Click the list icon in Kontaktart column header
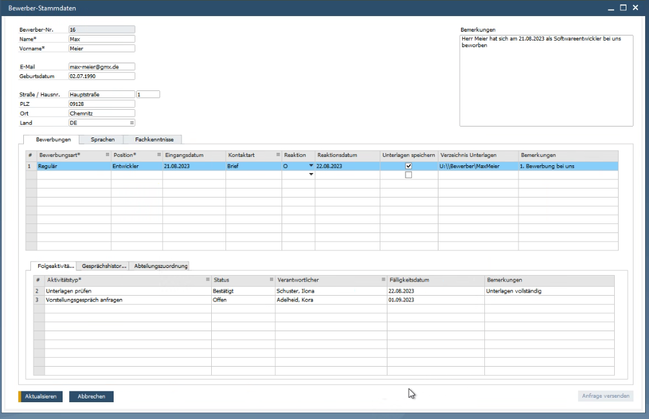 [x=278, y=156]
